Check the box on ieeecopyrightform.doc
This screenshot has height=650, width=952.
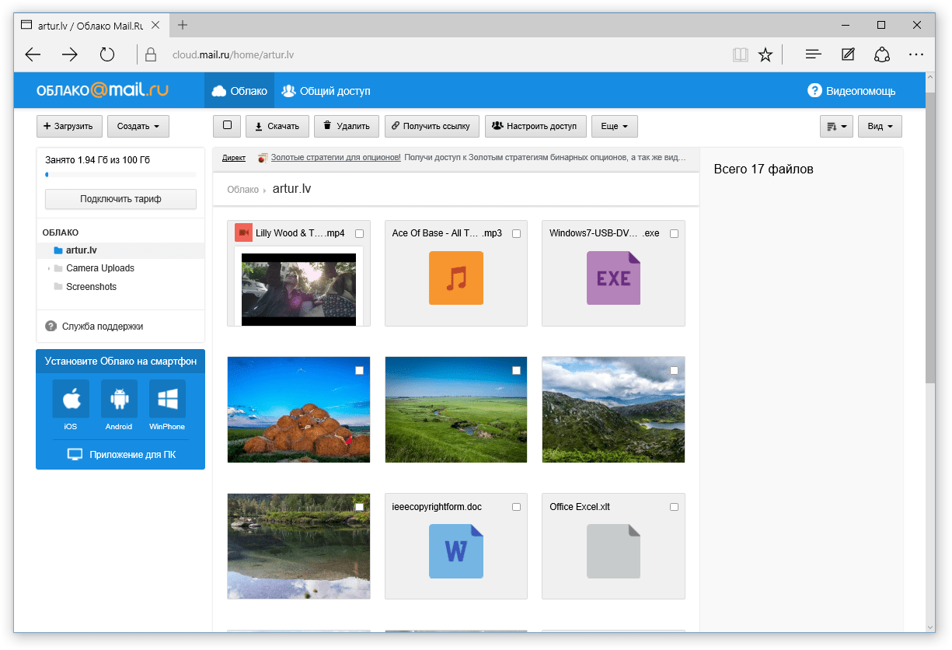tap(517, 507)
